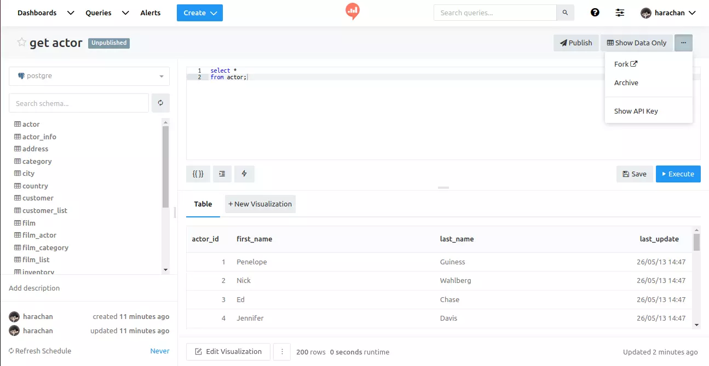Star the 'get actor' query as favorite
709x366 pixels.
[x=21, y=43]
